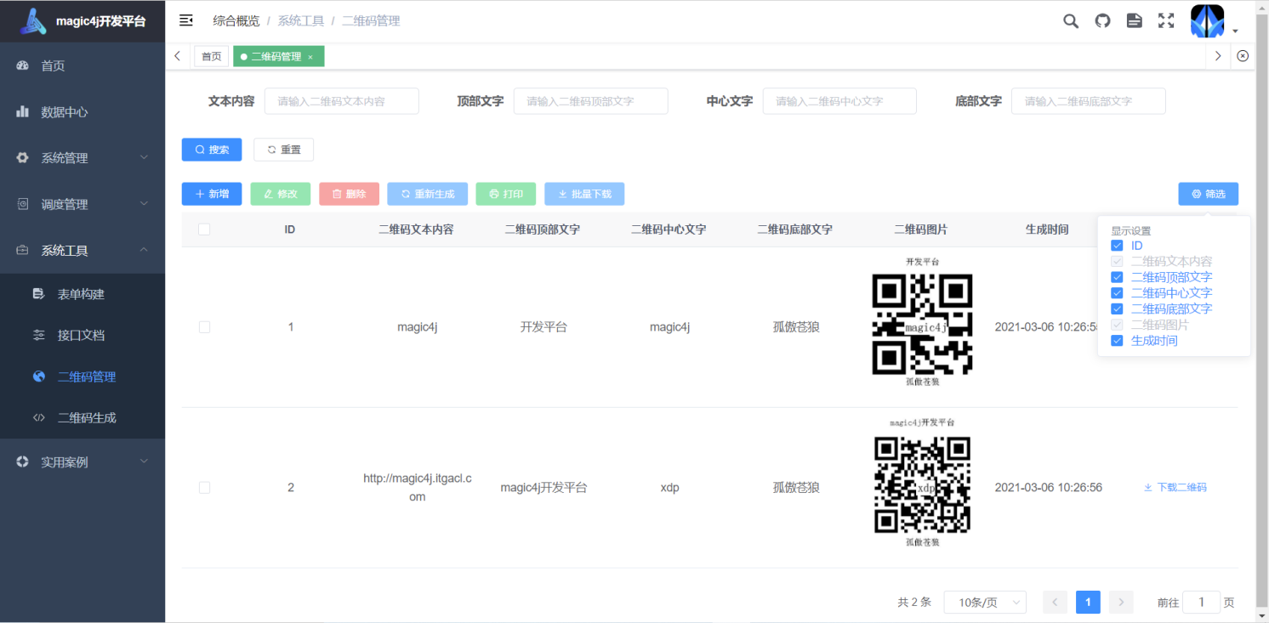Expand the 系统管理 menu section
Viewport: 1269px width, 623px height.
(x=65, y=157)
